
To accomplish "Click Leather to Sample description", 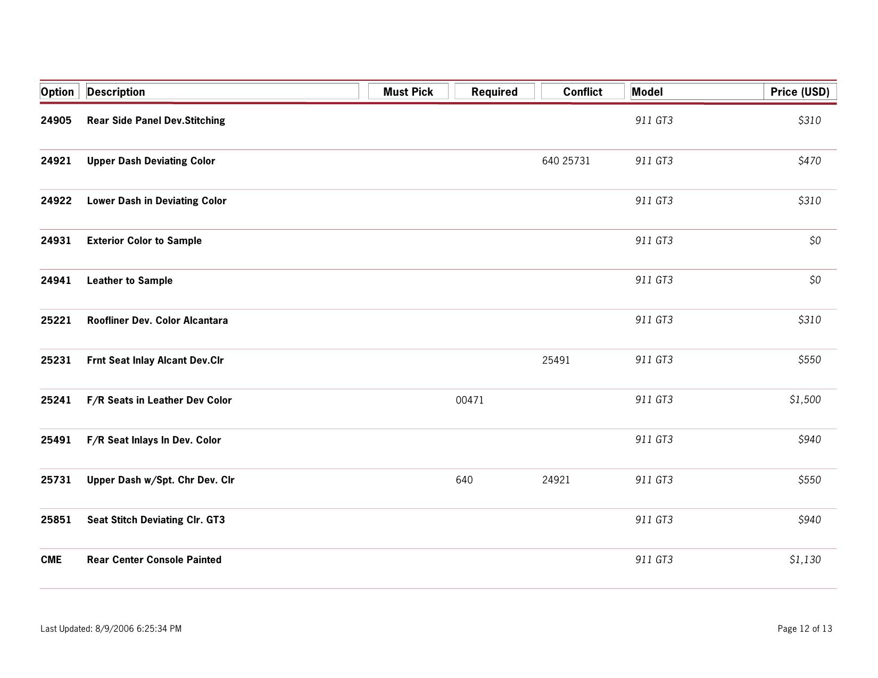I will tap(130, 280).
